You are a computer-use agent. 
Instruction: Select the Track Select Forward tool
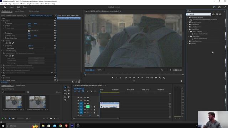click(x=69, y=87)
